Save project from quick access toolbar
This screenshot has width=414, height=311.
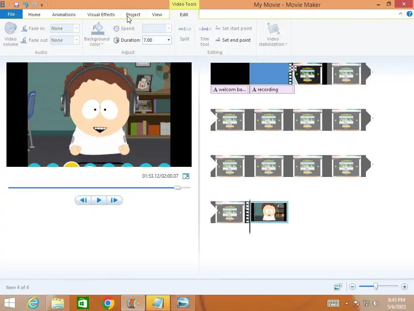coord(16,5)
